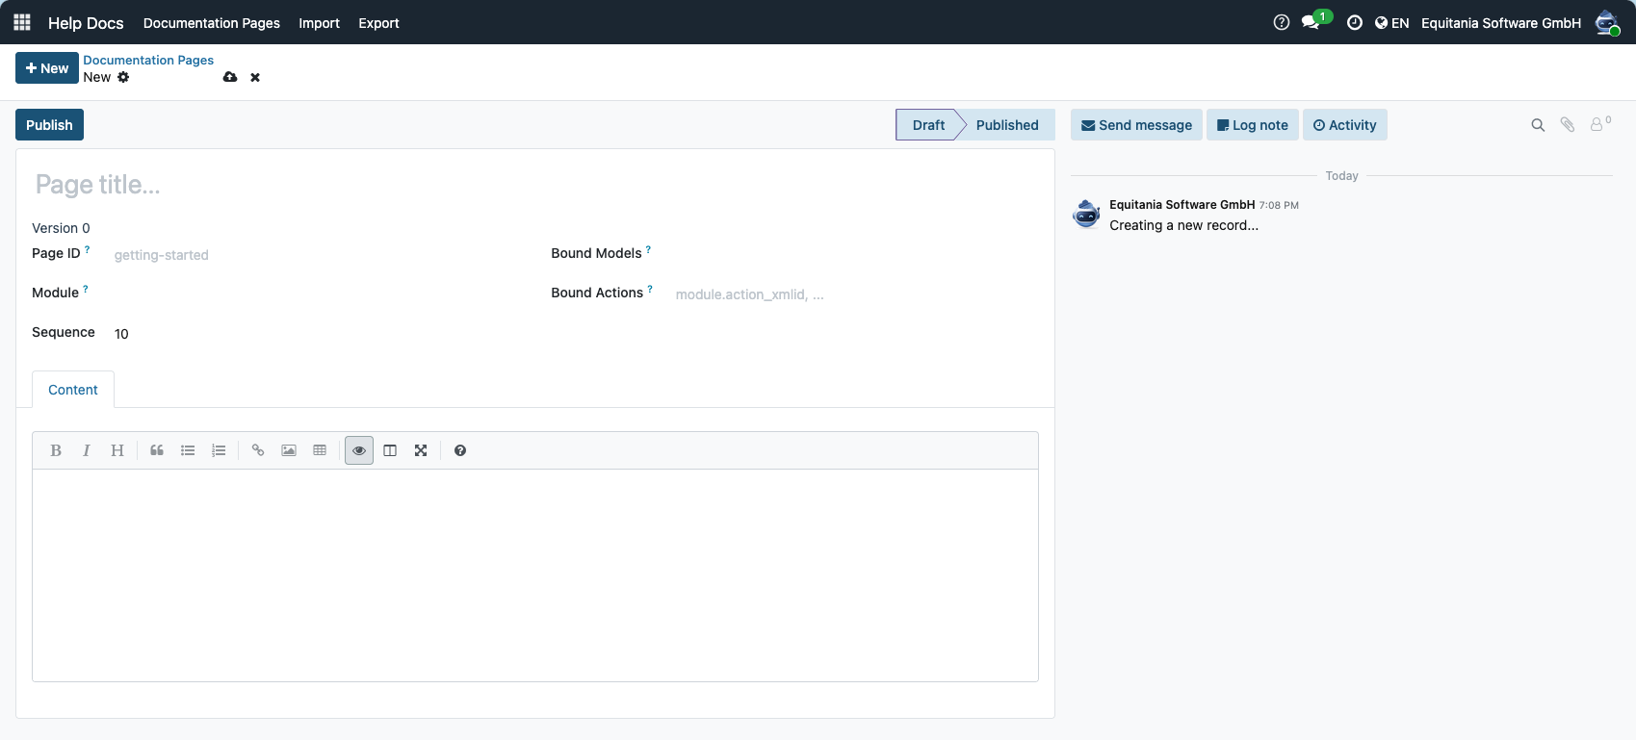Open the record actions gear menu
Image resolution: width=1636 pixels, height=740 pixels.
(123, 77)
